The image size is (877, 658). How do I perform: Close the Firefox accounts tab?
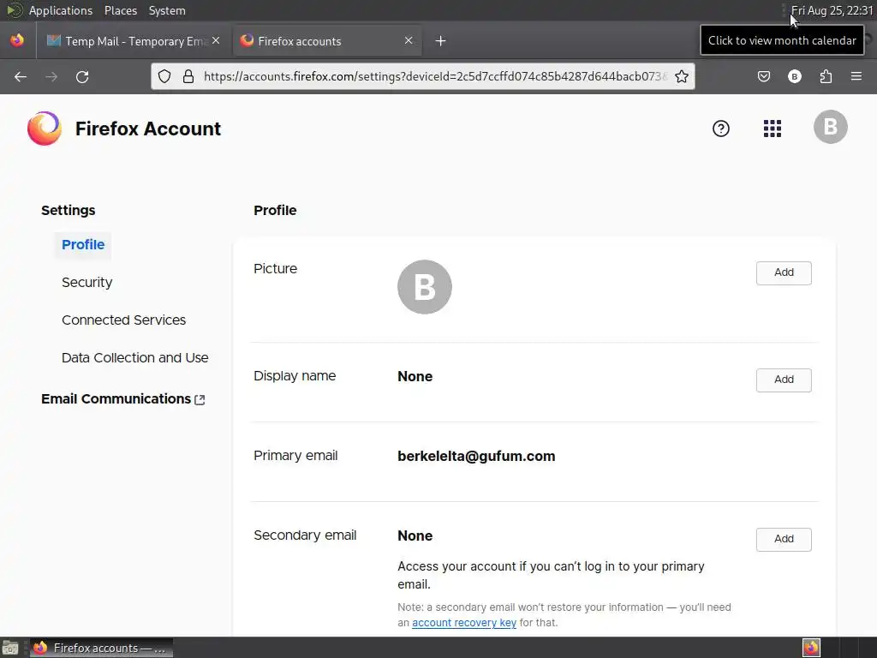pos(409,40)
